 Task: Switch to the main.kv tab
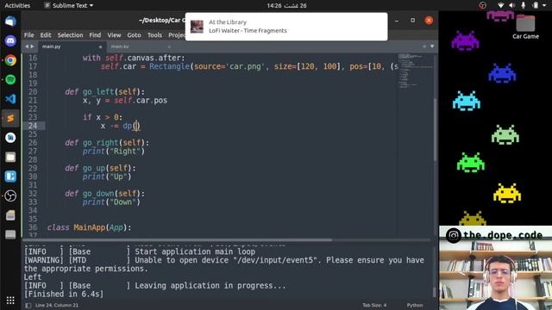(x=139, y=46)
